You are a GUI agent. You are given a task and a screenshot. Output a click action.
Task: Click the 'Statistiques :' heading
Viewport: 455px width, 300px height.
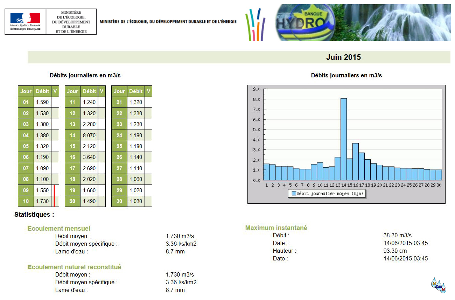[34, 215]
